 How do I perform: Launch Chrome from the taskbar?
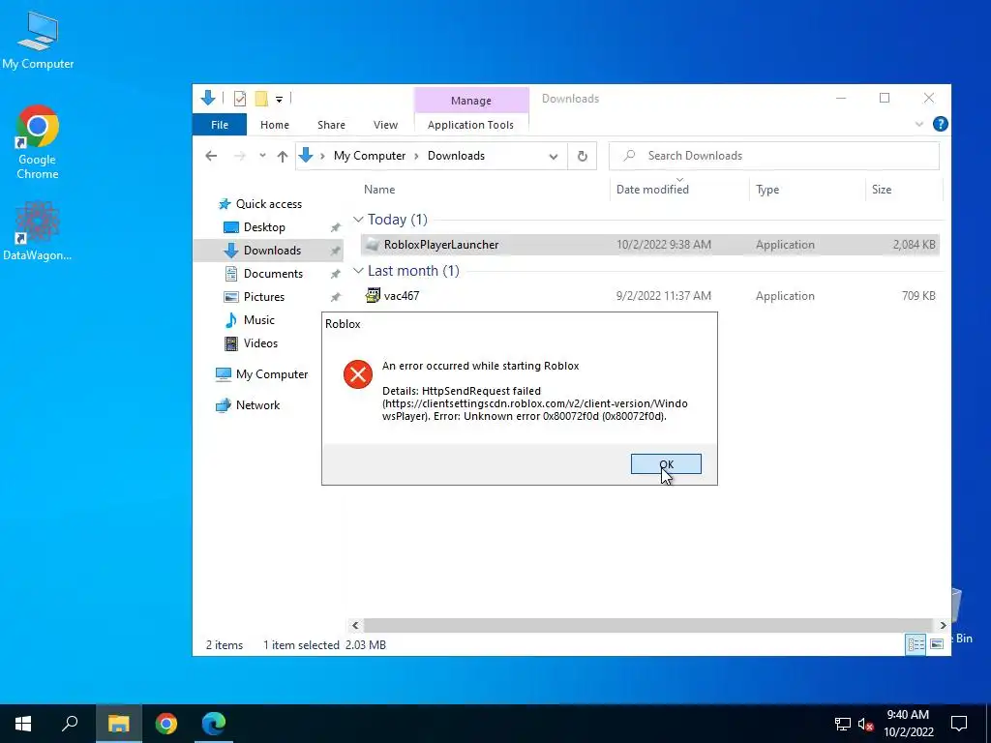[x=166, y=724]
